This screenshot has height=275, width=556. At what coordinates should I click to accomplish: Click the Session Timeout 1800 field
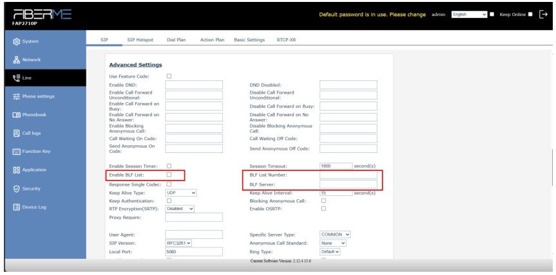click(336, 166)
